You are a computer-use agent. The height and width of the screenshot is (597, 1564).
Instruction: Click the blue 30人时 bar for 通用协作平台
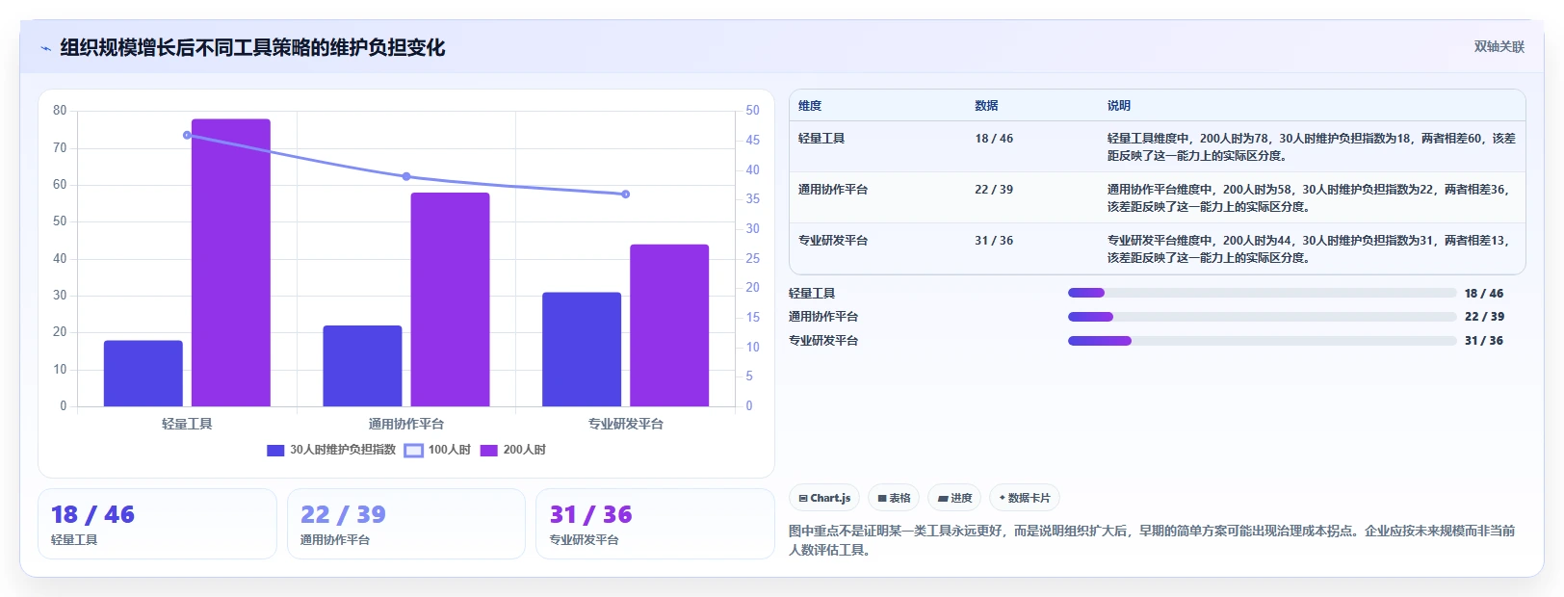point(362,366)
